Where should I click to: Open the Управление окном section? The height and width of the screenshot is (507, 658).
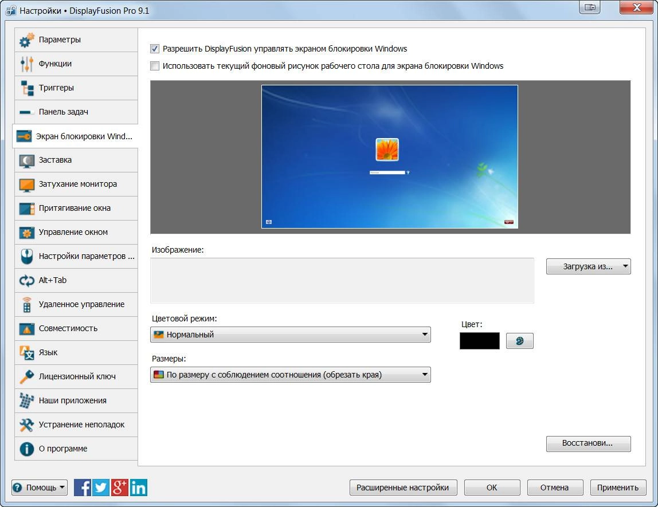point(76,233)
